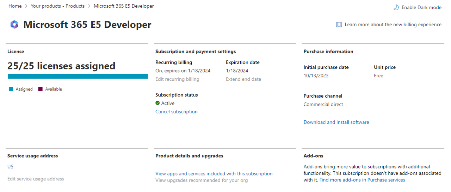
Task: Click the License section heading
Action: click(x=16, y=52)
